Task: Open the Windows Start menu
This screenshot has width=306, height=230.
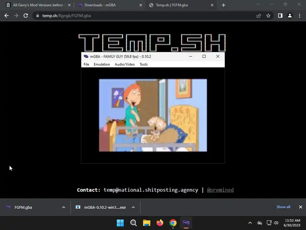Action: coord(120,223)
